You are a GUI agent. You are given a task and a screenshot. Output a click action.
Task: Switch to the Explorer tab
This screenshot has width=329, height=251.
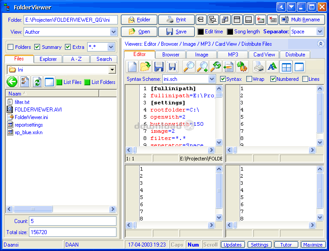(x=48, y=59)
